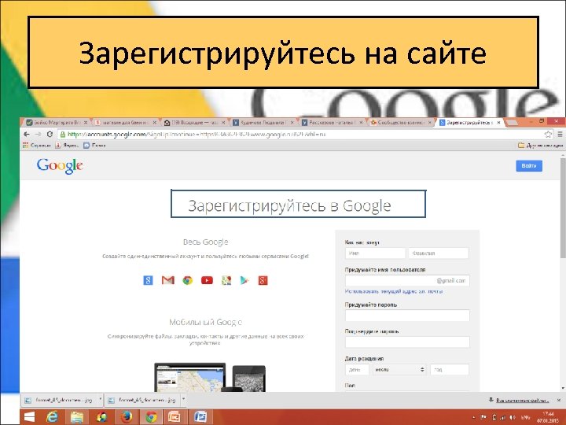
Task: Click the username field ending in @gmail.com
Action: coord(407,281)
